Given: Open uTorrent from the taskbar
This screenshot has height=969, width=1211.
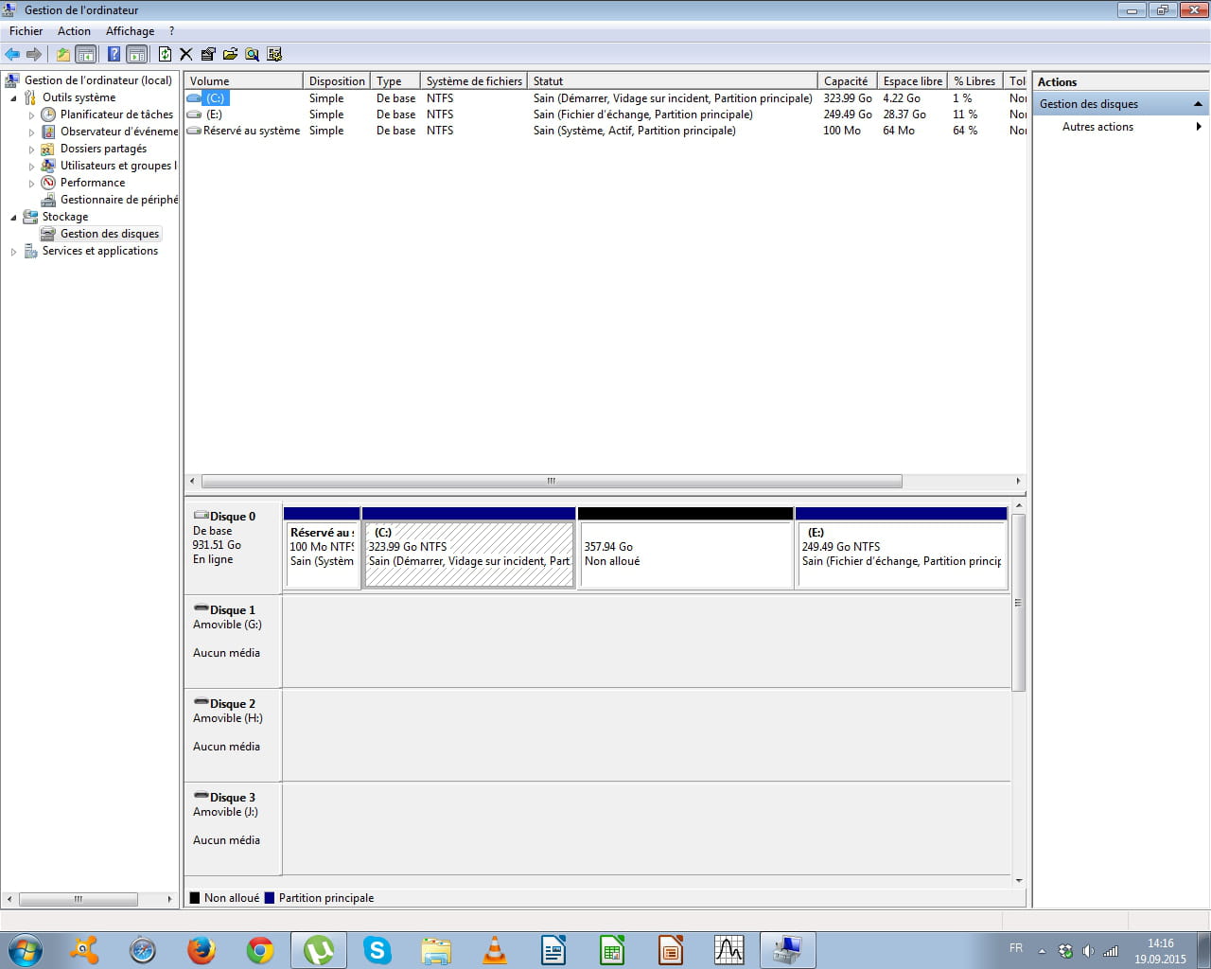Looking at the screenshot, I should pyautogui.click(x=319, y=950).
